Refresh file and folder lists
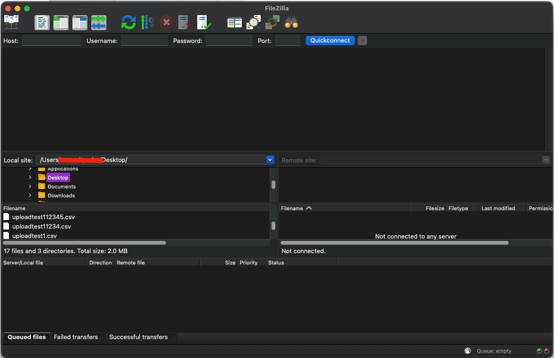The image size is (554, 358). pos(129,23)
